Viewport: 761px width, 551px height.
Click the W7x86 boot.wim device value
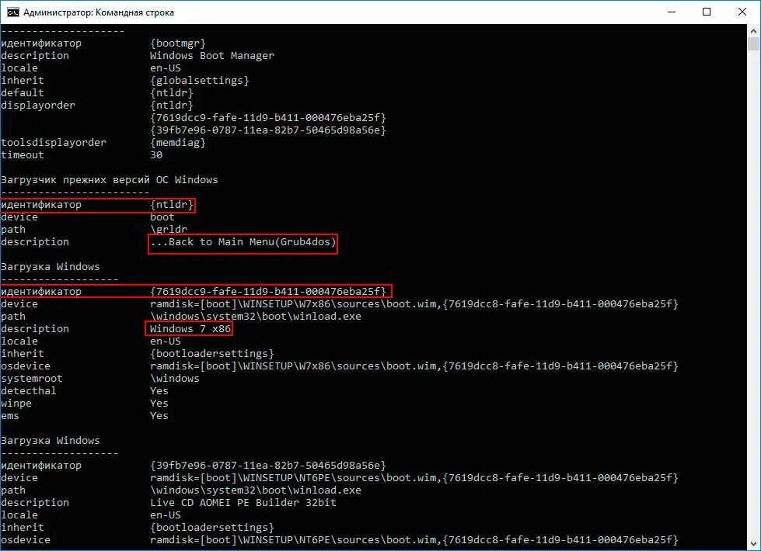coord(414,304)
